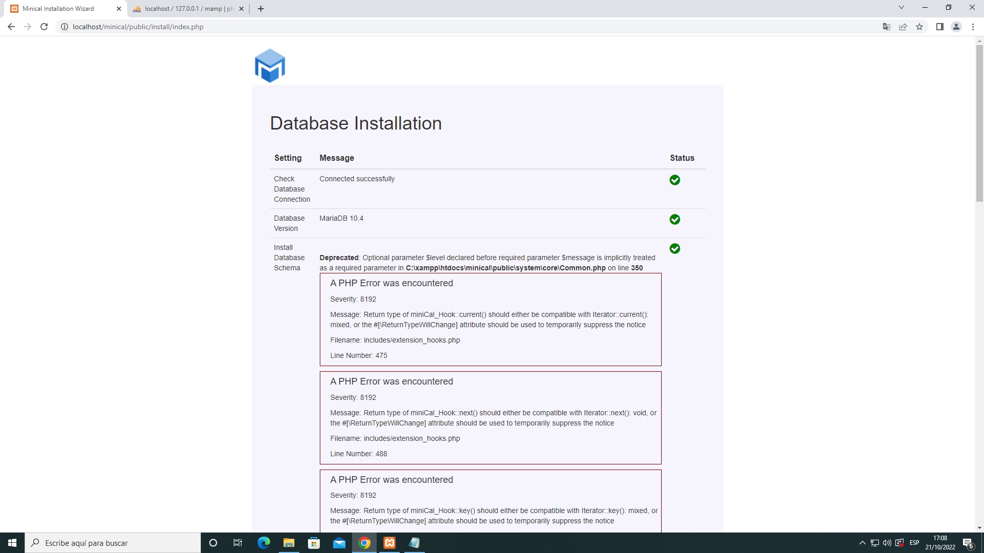Open File Explorer from the taskbar
Screen dimensions: 984x553
tap(289, 543)
